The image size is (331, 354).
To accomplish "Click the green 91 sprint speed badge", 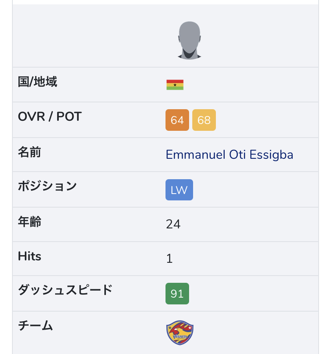I will click(x=177, y=294).
